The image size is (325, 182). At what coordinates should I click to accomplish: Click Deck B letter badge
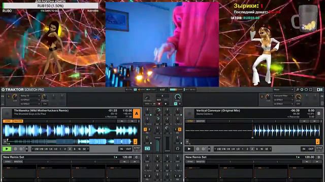319,113
